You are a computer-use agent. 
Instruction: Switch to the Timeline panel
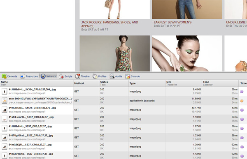click(x=82, y=76)
